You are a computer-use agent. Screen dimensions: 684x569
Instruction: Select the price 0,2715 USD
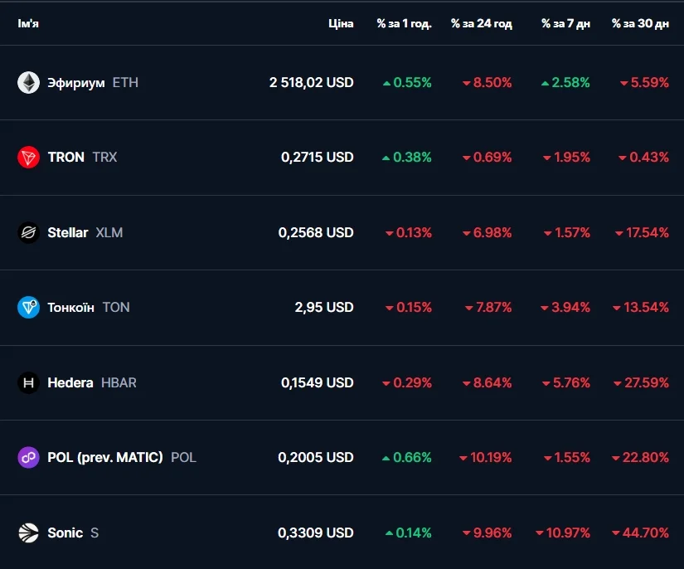pos(318,157)
